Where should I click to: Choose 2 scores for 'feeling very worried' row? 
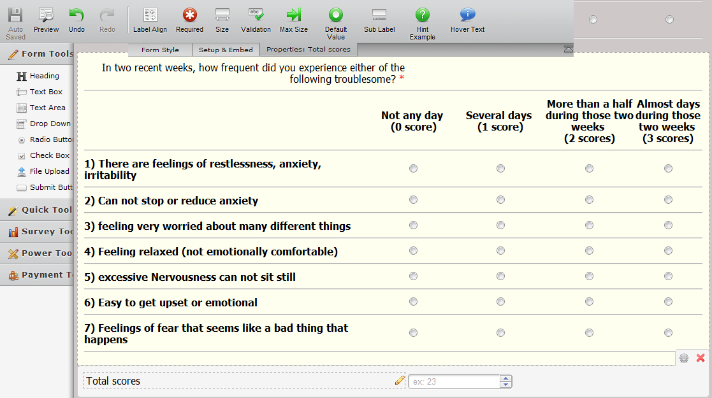pos(589,225)
